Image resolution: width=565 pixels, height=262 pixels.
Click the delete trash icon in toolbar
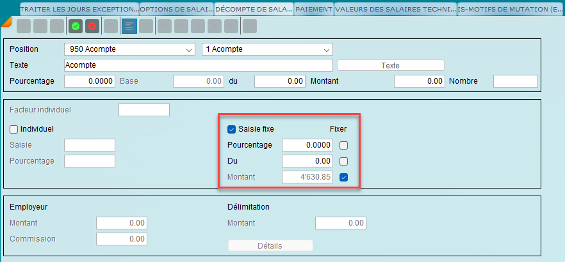56,26
